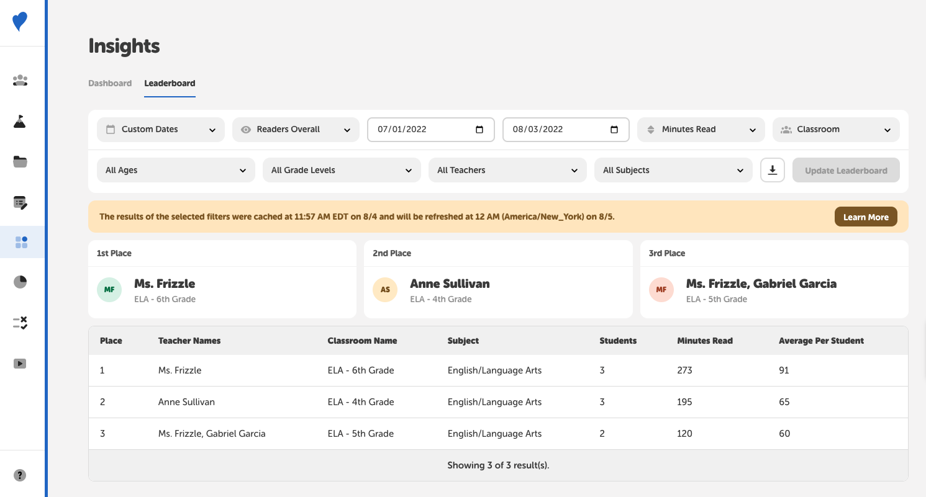This screenshot has height=497, width=926.
Task: Click the 195 minutes read value
Action: pyautogui.click(x=684, y=402)
